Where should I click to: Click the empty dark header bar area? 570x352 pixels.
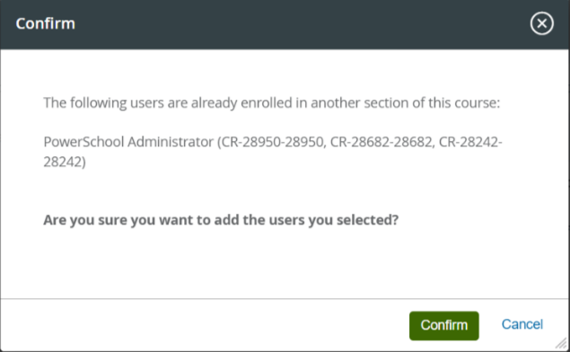coord(291,24)
